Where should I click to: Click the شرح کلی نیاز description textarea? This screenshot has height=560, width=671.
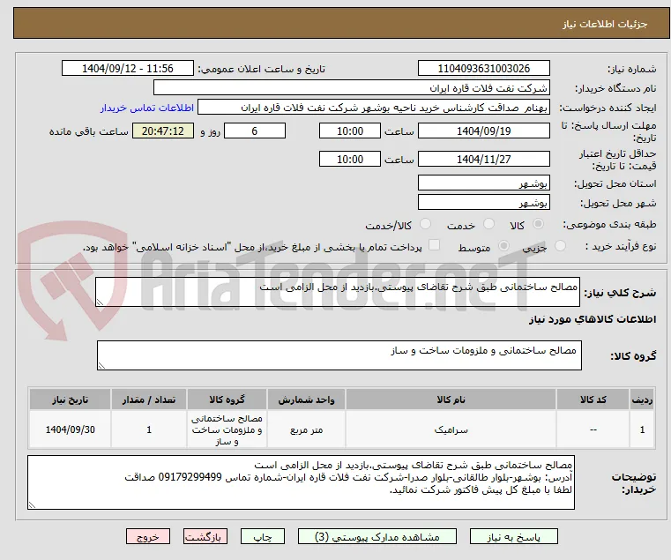338,292
